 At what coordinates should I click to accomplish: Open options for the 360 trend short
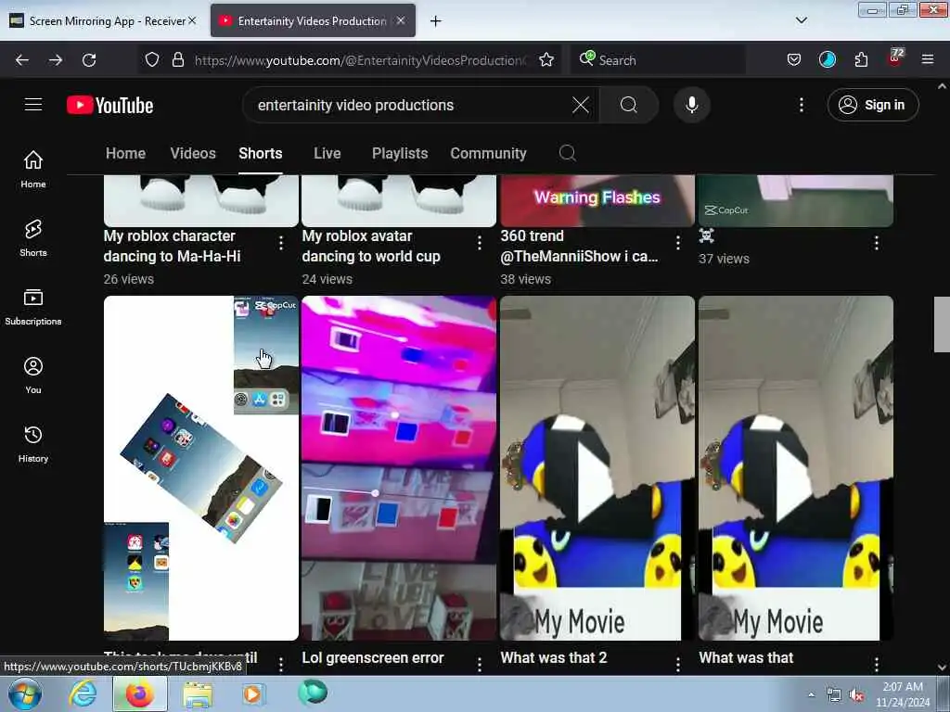click(x=677, y=244)
